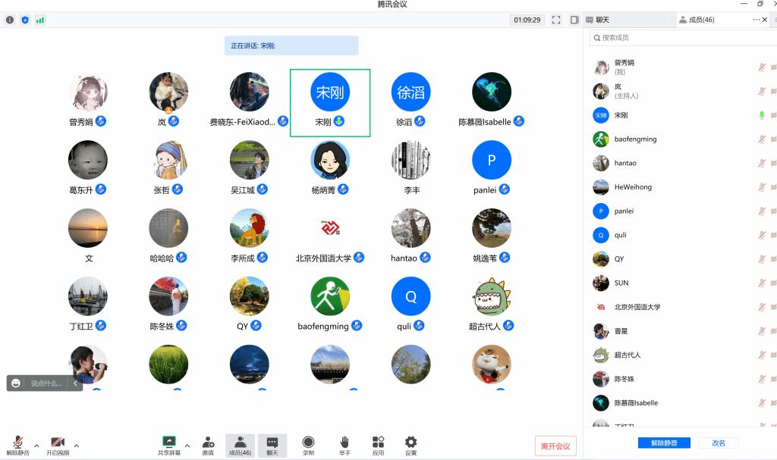This screenshot has height=460, width=777.
Task: Open the blue security shield icon
Action: (25, 20)
